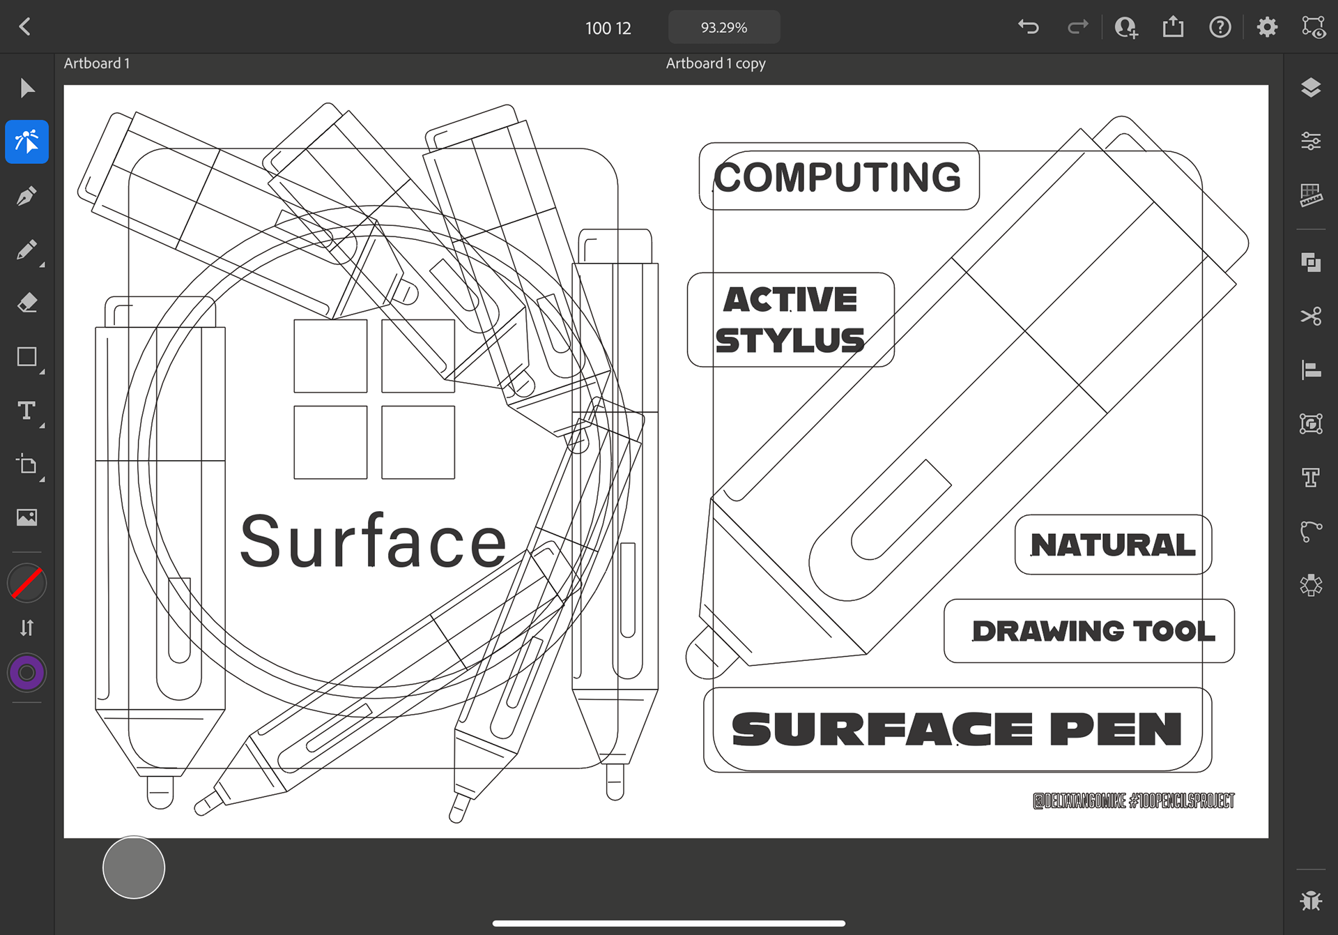The image size is (1338, 935).
Task: Tap the gray touch shortcut circle
Action: [x=134, y=867]
